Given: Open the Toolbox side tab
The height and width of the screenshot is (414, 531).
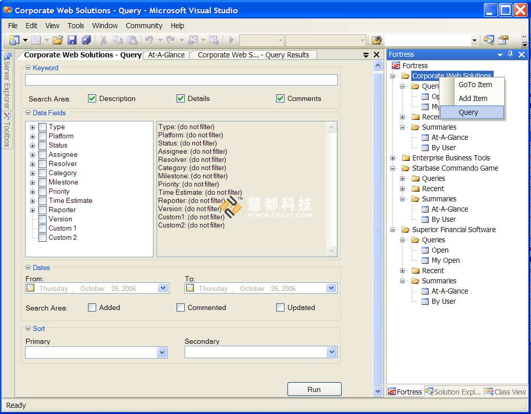Looking at the screenshot, I should (x=7, y=130).
